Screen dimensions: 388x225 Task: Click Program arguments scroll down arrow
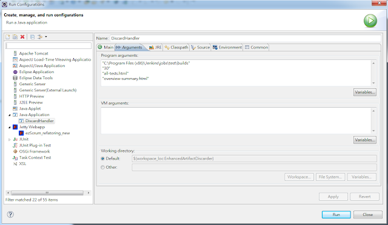(x=373, y=83)
